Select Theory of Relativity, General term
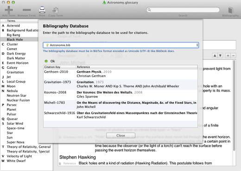Image resolution: width=241 pixels, height=171 pixels. [x=29, y=147]
